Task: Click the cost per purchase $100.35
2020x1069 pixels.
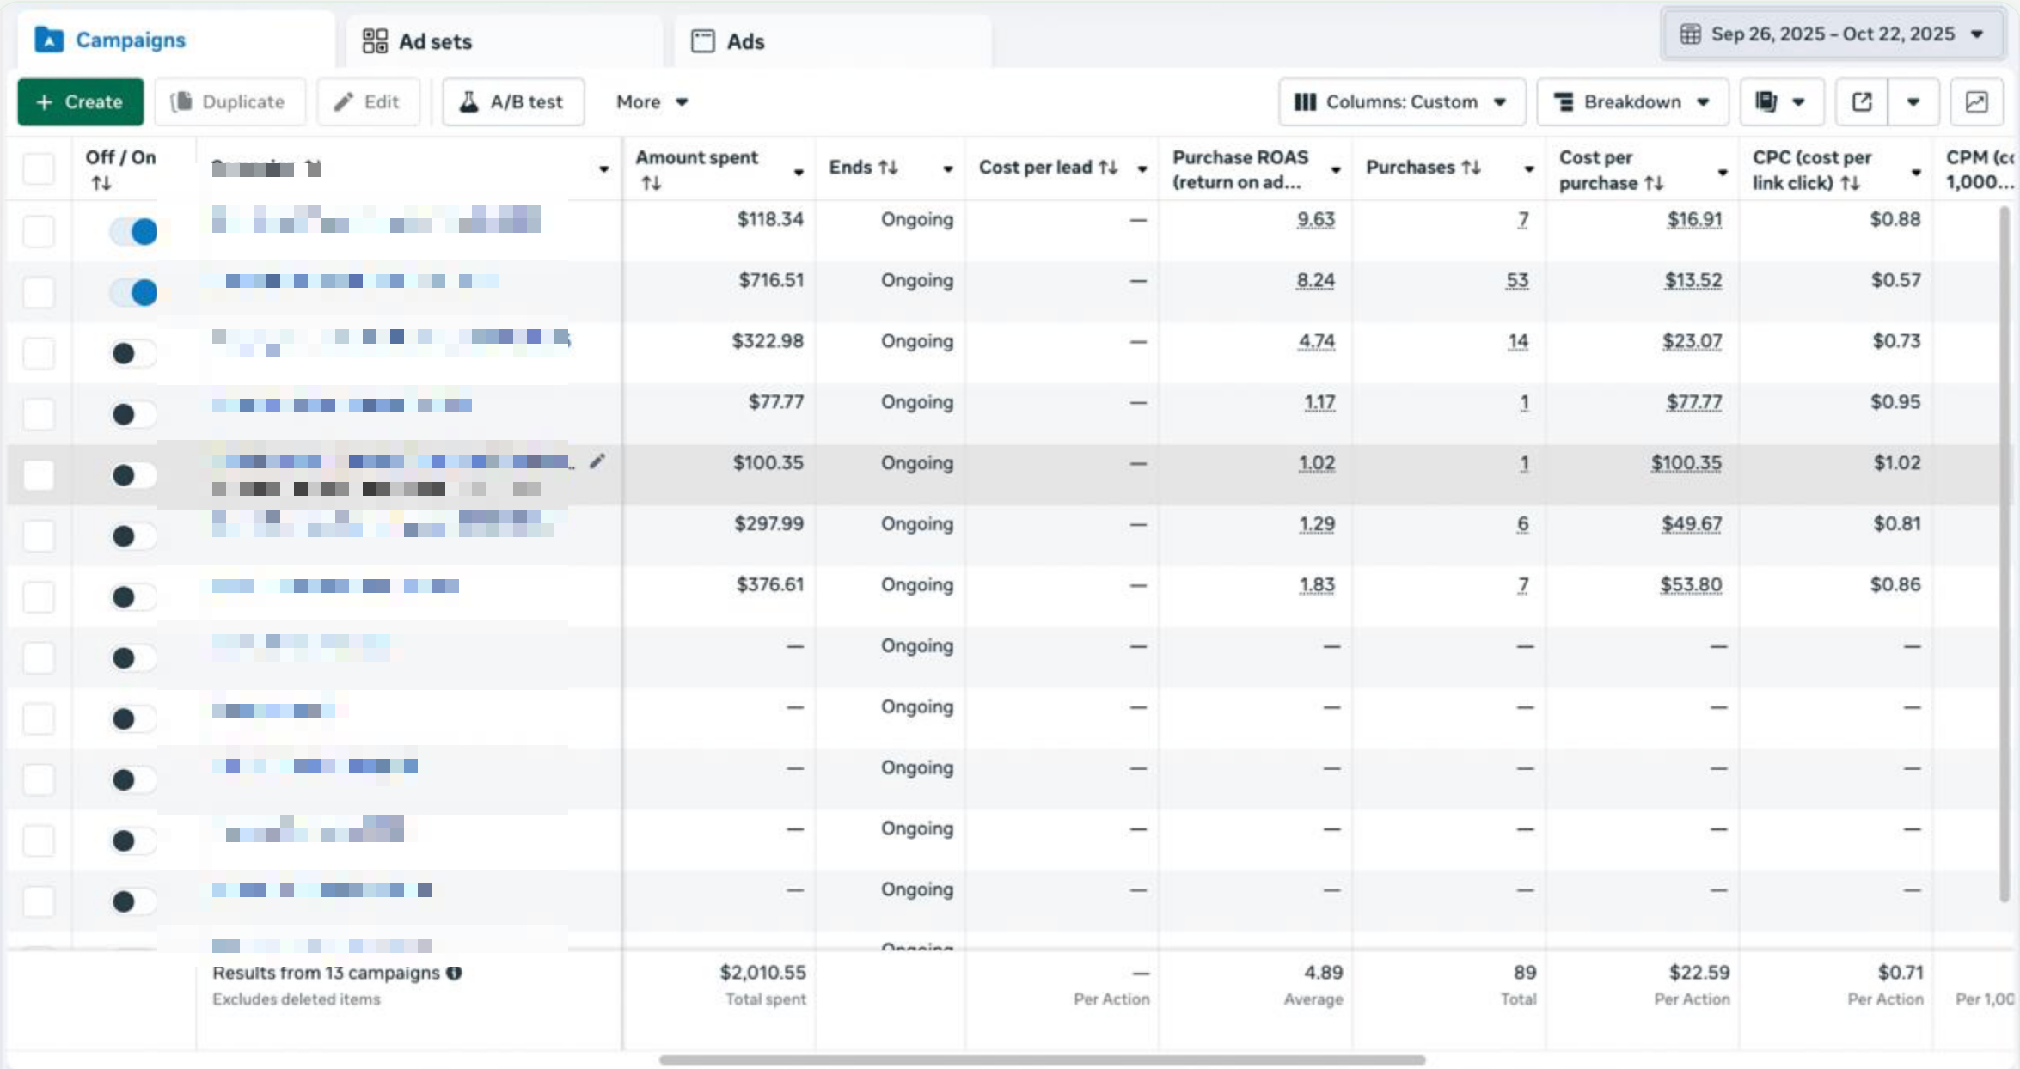Action: 1686,463
